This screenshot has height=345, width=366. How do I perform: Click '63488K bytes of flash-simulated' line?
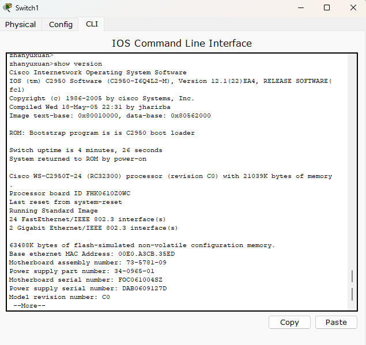tap(142, 245)
